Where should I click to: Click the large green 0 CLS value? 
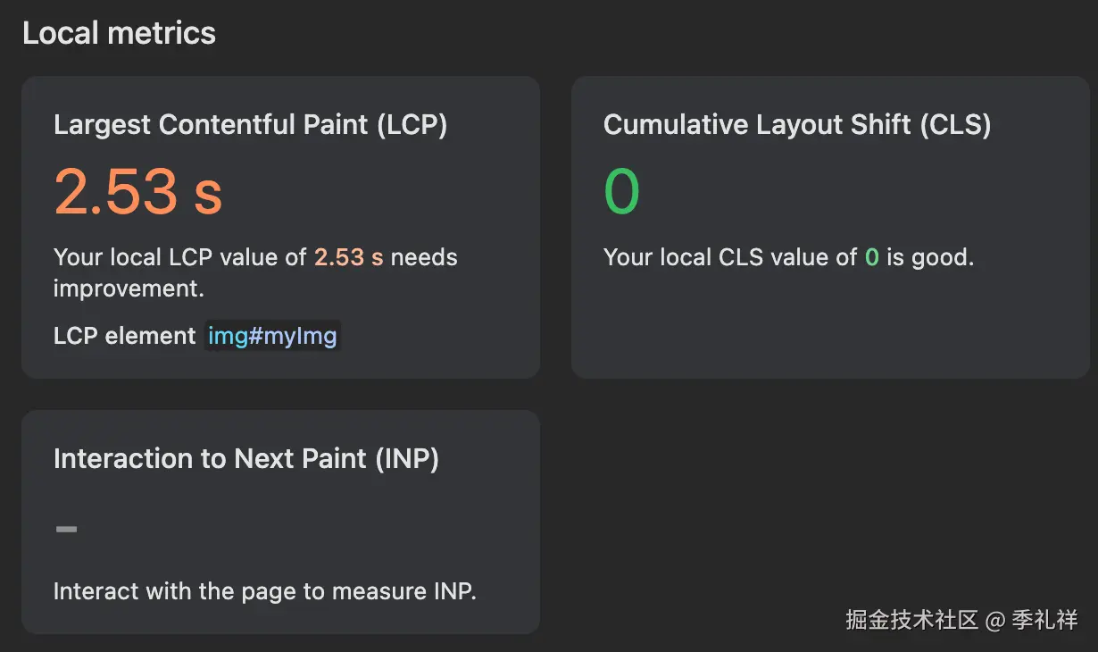(x=621, y=192)
